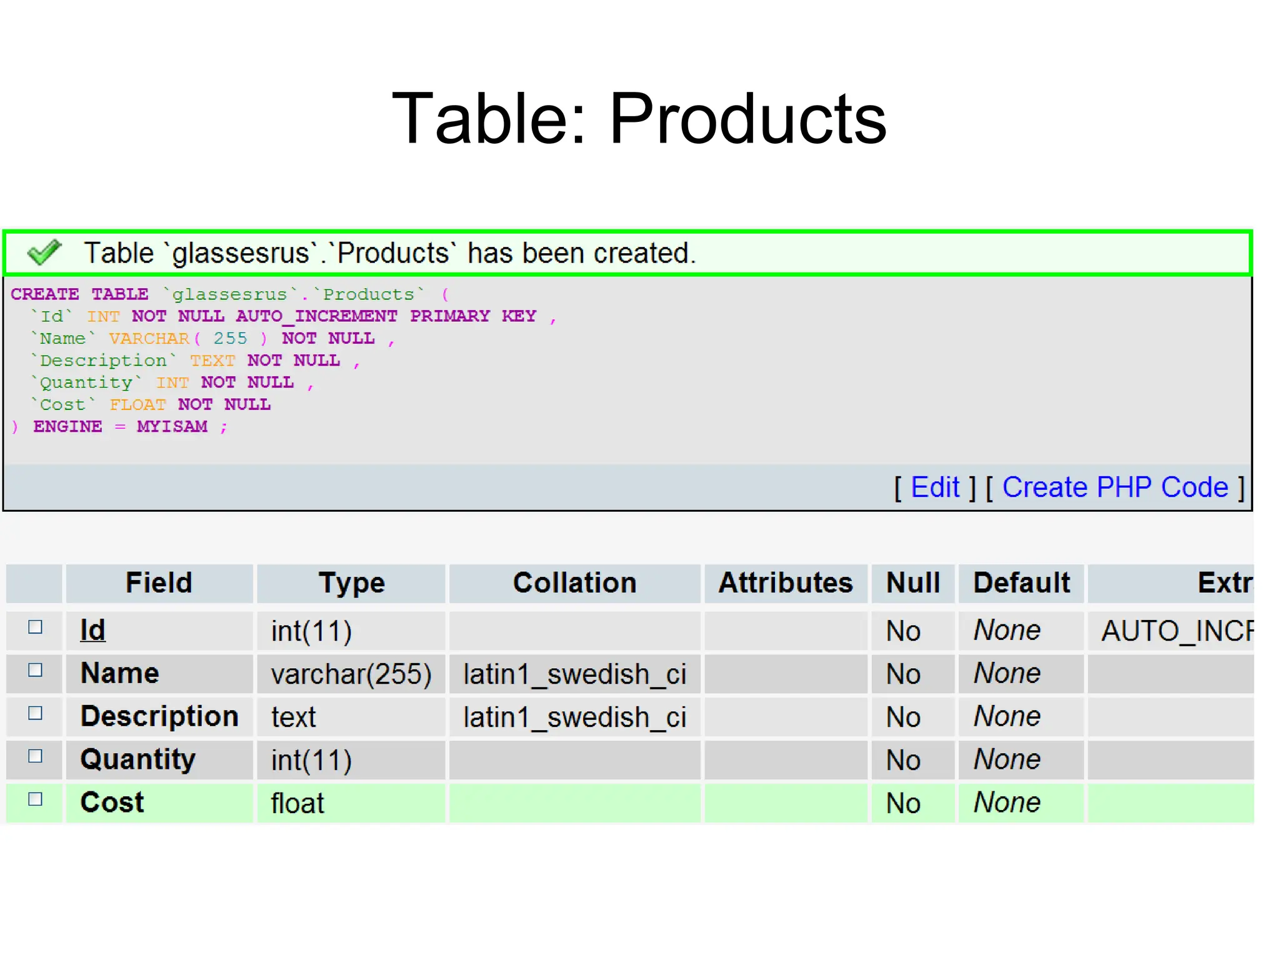The image size is (1280, 960).
Task: Select the Cost field cell
Action: pyautogui.click(x=159, y=803)
